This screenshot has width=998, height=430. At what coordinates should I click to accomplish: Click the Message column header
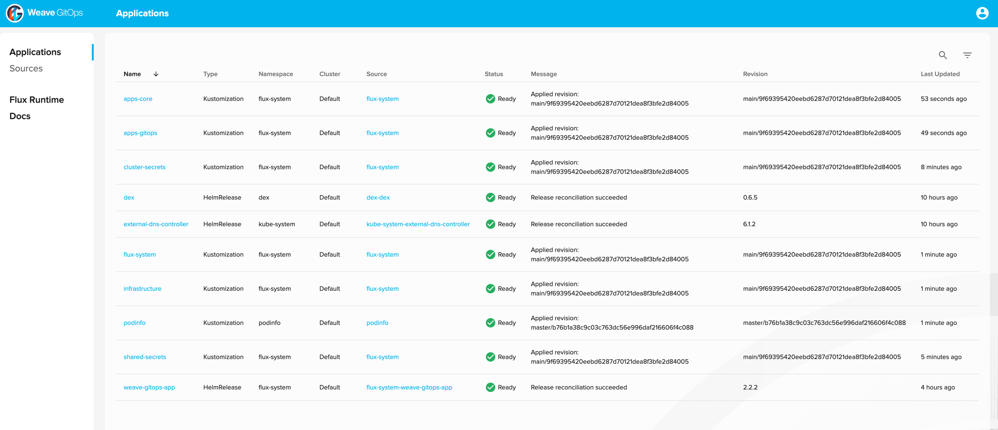click(543, 74)
